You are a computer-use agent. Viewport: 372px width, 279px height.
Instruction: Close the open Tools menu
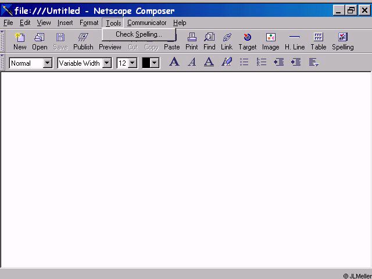tap(113, 23)
